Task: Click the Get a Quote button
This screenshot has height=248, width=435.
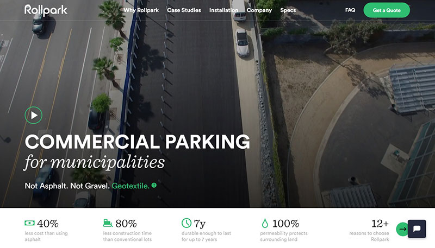Action: (x=387, y=10)
